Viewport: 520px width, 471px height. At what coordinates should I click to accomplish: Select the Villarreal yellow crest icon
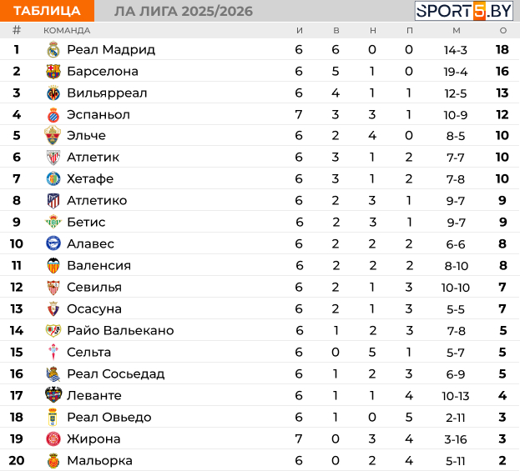click(53, 93)
